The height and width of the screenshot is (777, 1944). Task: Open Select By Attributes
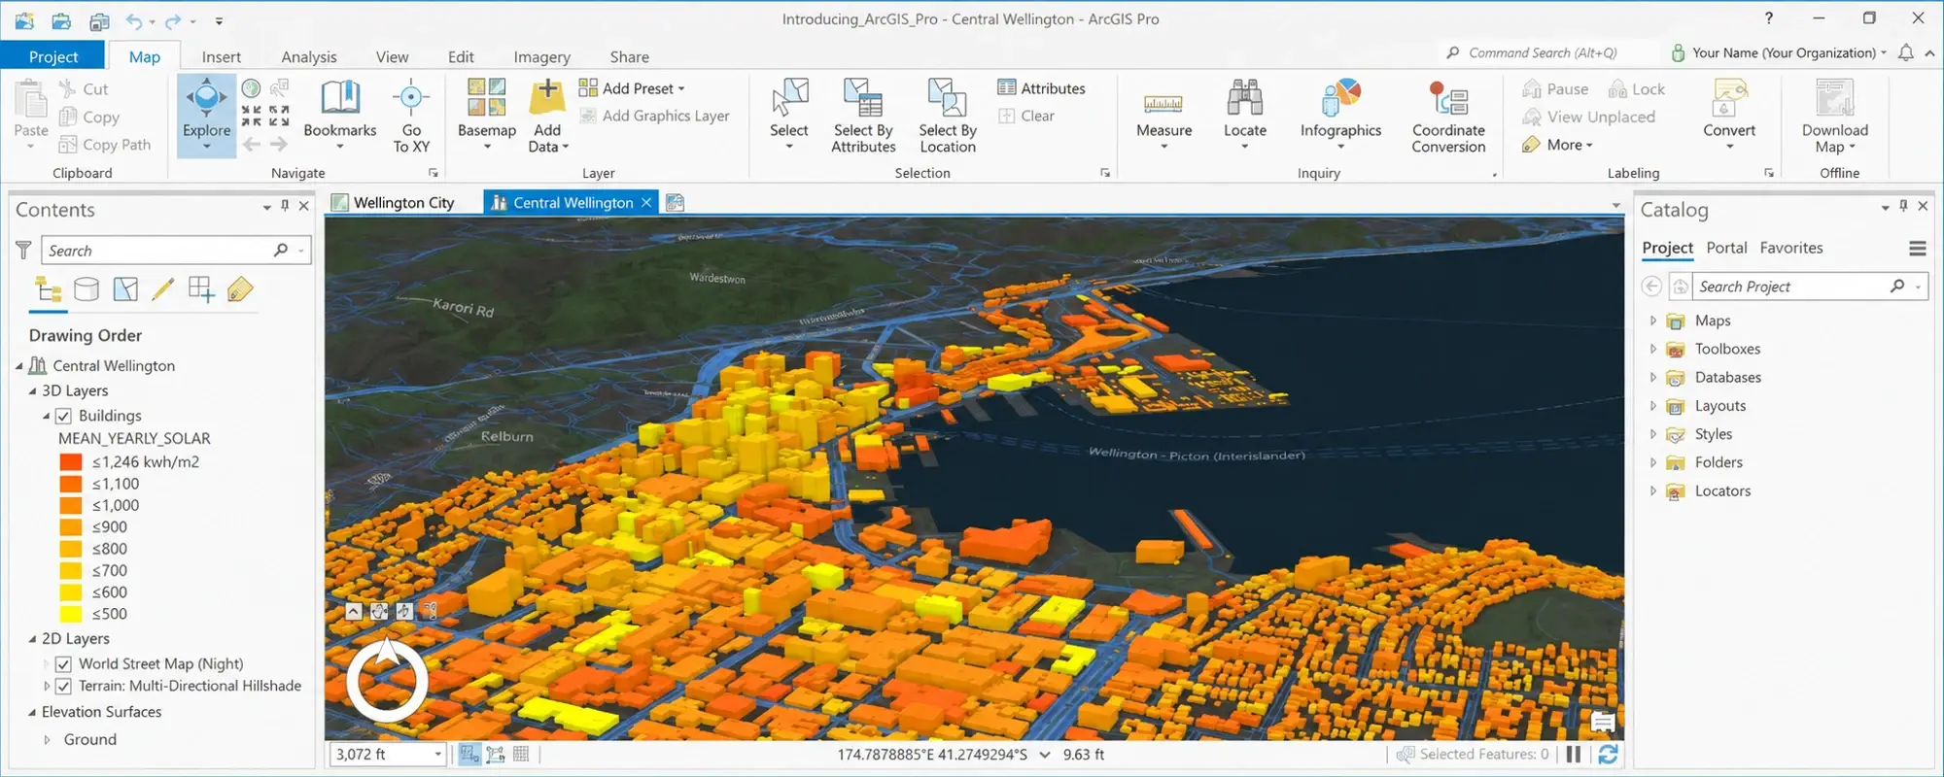click(863, 115)
